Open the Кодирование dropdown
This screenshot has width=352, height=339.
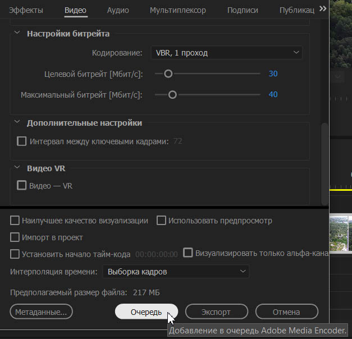click(226, 53)
